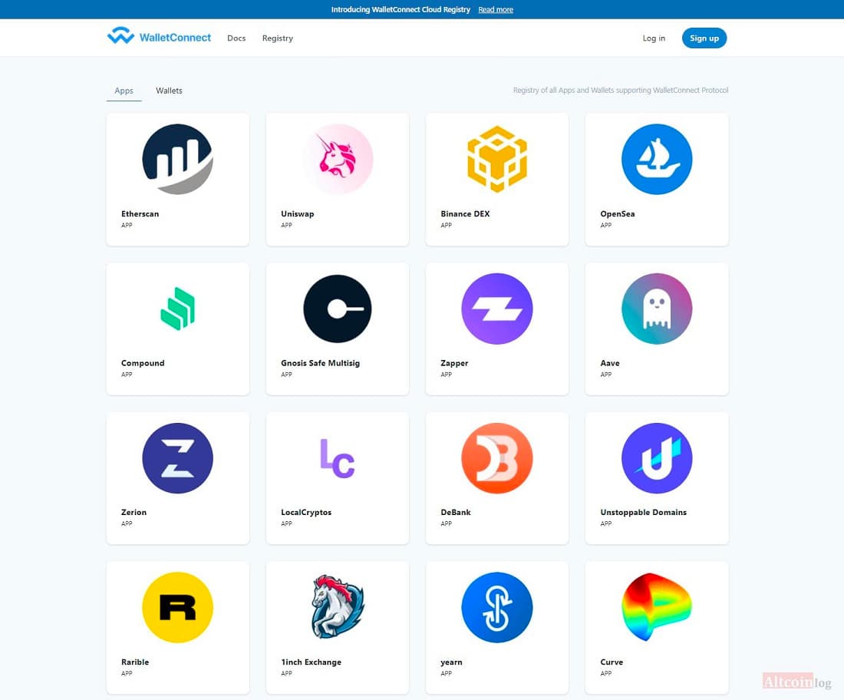
Task: Click the DeBank name label
Action: tap(455, 512)
